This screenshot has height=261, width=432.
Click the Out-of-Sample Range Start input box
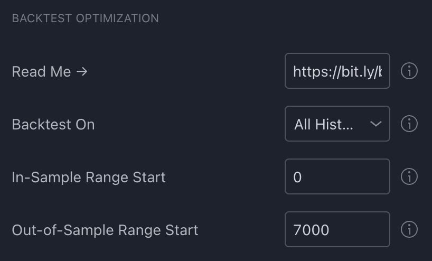coord(337,230)
